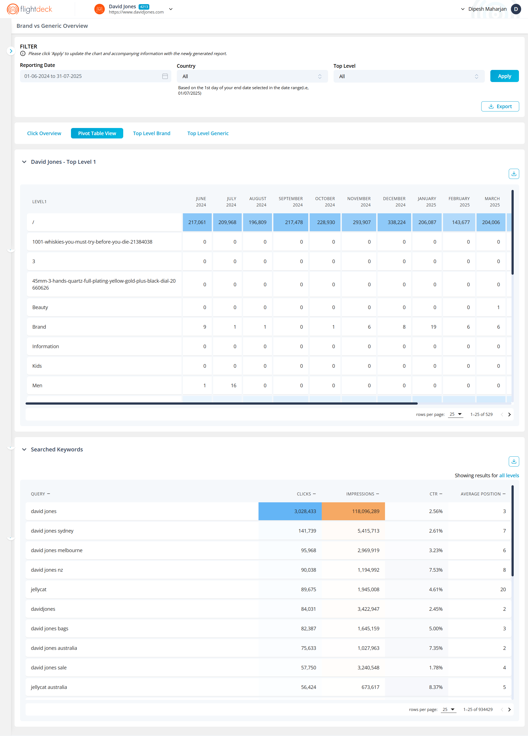Sort by the AVERAGE POSITION column header

pos(483,494)
